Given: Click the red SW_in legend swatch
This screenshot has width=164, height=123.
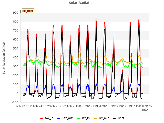Looking at the screenshot, I should click(42, 118).
